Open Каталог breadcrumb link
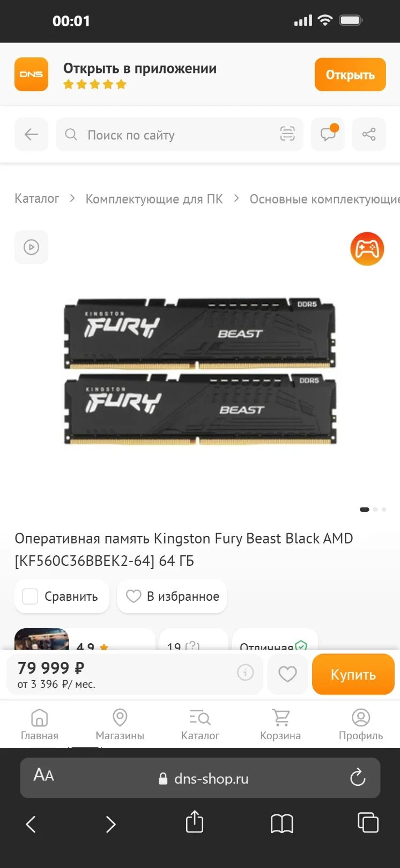The width and height of the screenshot is (400, 868). 36,198
